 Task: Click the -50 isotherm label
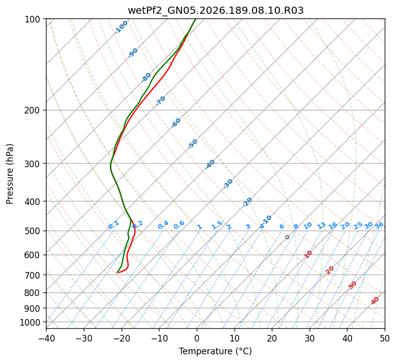tap(193, 144)
